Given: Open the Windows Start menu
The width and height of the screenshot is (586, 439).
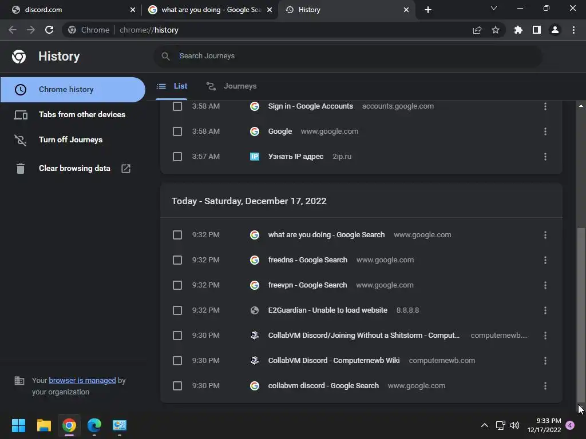Looking at the screenshot, I should click(18, 425).
